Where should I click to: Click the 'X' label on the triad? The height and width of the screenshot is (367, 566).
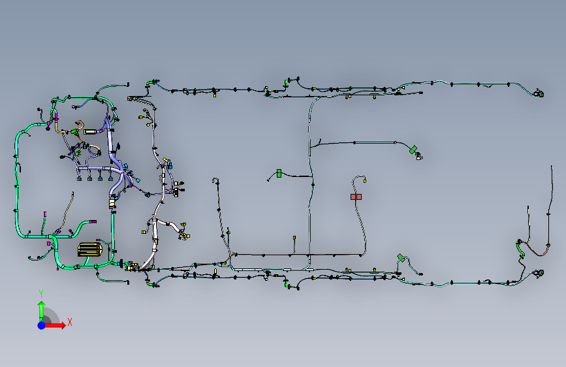point(70,322)
